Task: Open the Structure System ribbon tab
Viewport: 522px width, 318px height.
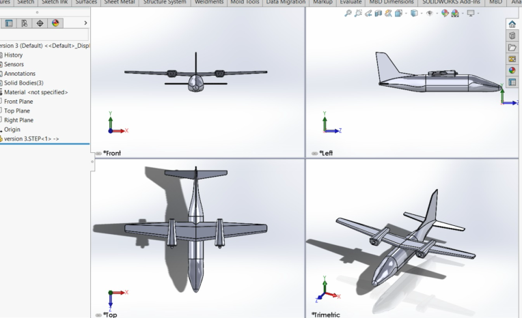Action: click(x=165, y=2)
